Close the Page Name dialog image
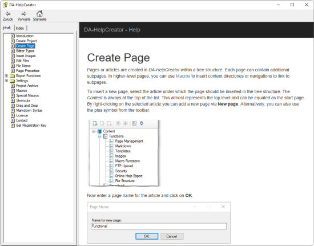Viewport: 314px width, 246px height. tap(223, 207)
